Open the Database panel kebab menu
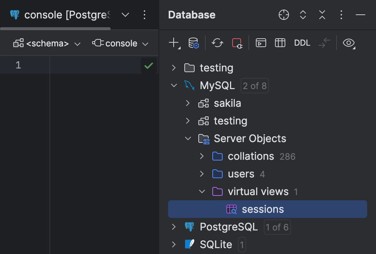 pyautogui.click(x=341, y=15)
